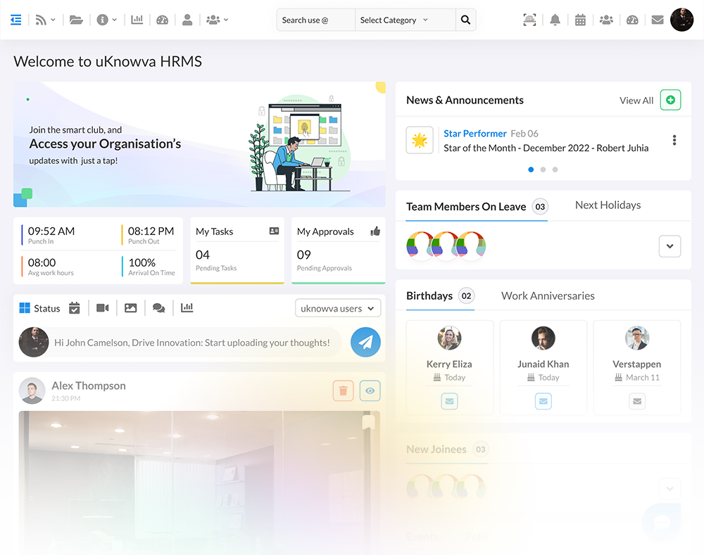The width and height of the screenshot is (704, 555).
Task: Open the documents folder icon in toolbar
Action: click(76, 19)
